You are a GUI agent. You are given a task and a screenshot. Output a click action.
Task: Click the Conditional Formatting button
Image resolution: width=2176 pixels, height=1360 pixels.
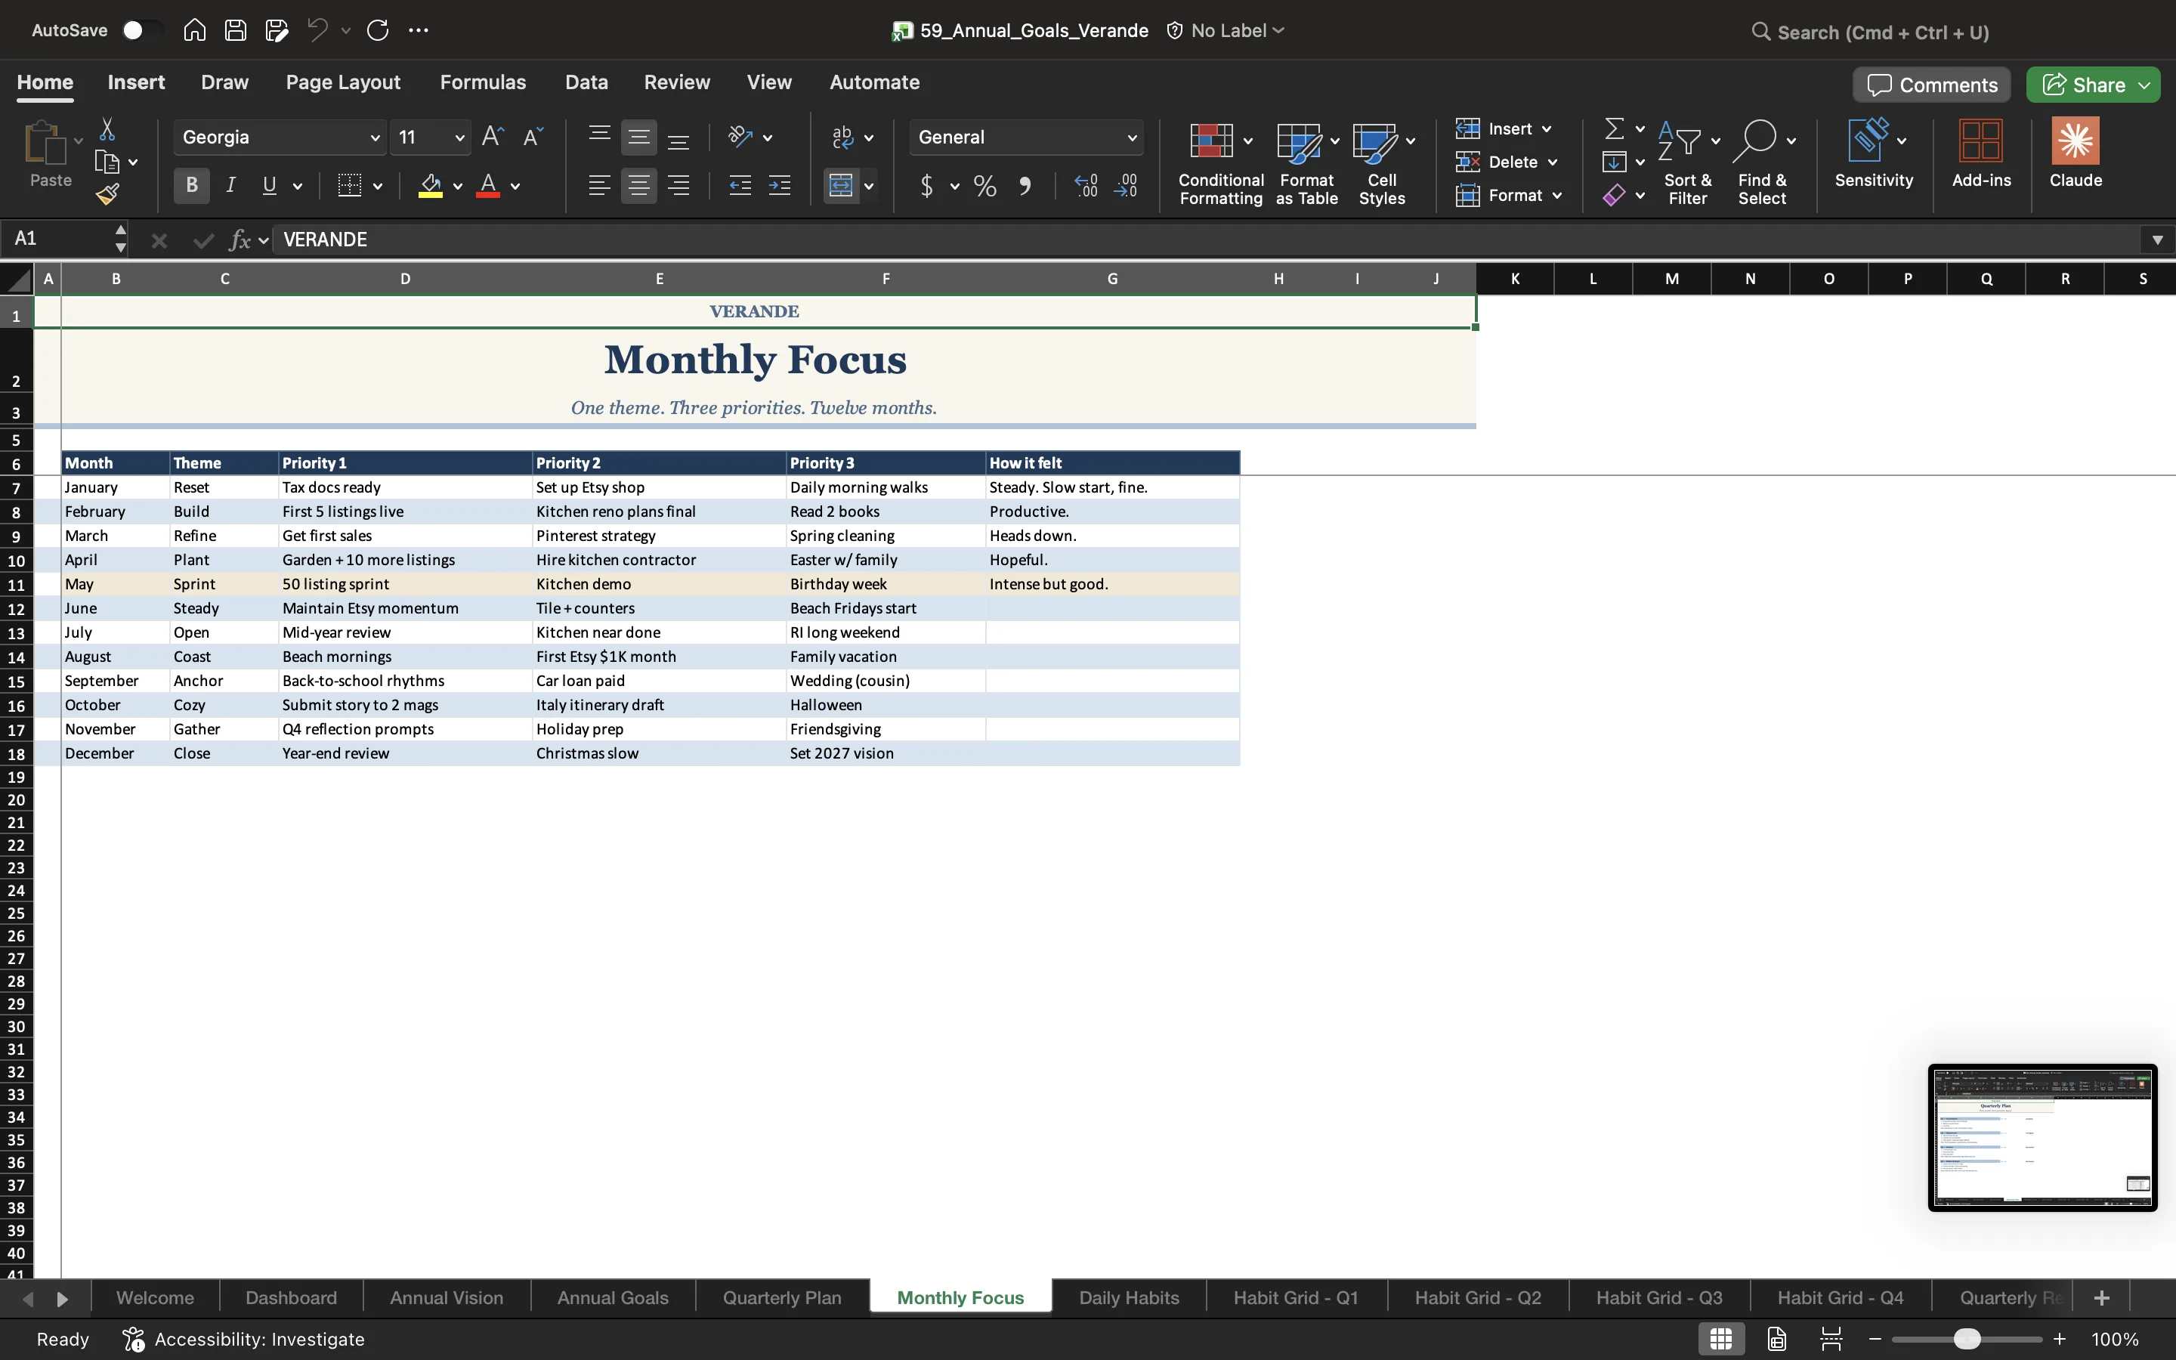(x=1220, y=164)
